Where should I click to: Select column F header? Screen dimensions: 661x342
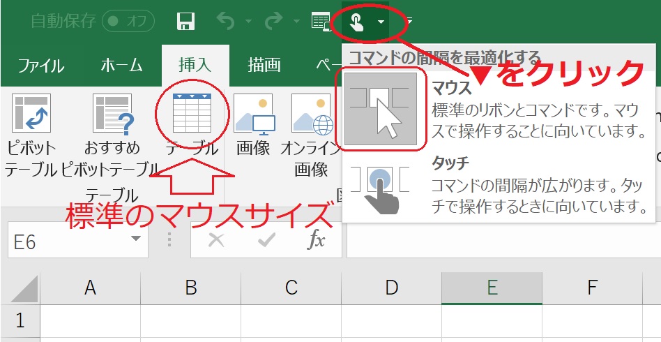(592, 288)
